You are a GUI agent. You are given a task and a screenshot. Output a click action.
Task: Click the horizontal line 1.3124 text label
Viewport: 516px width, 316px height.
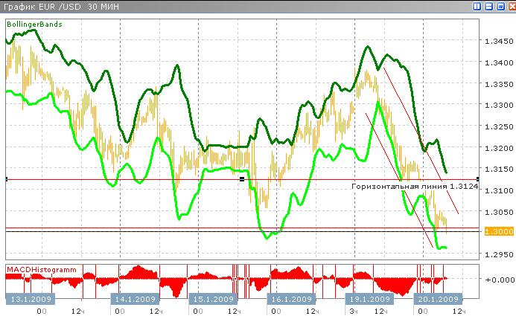(414, 187)
